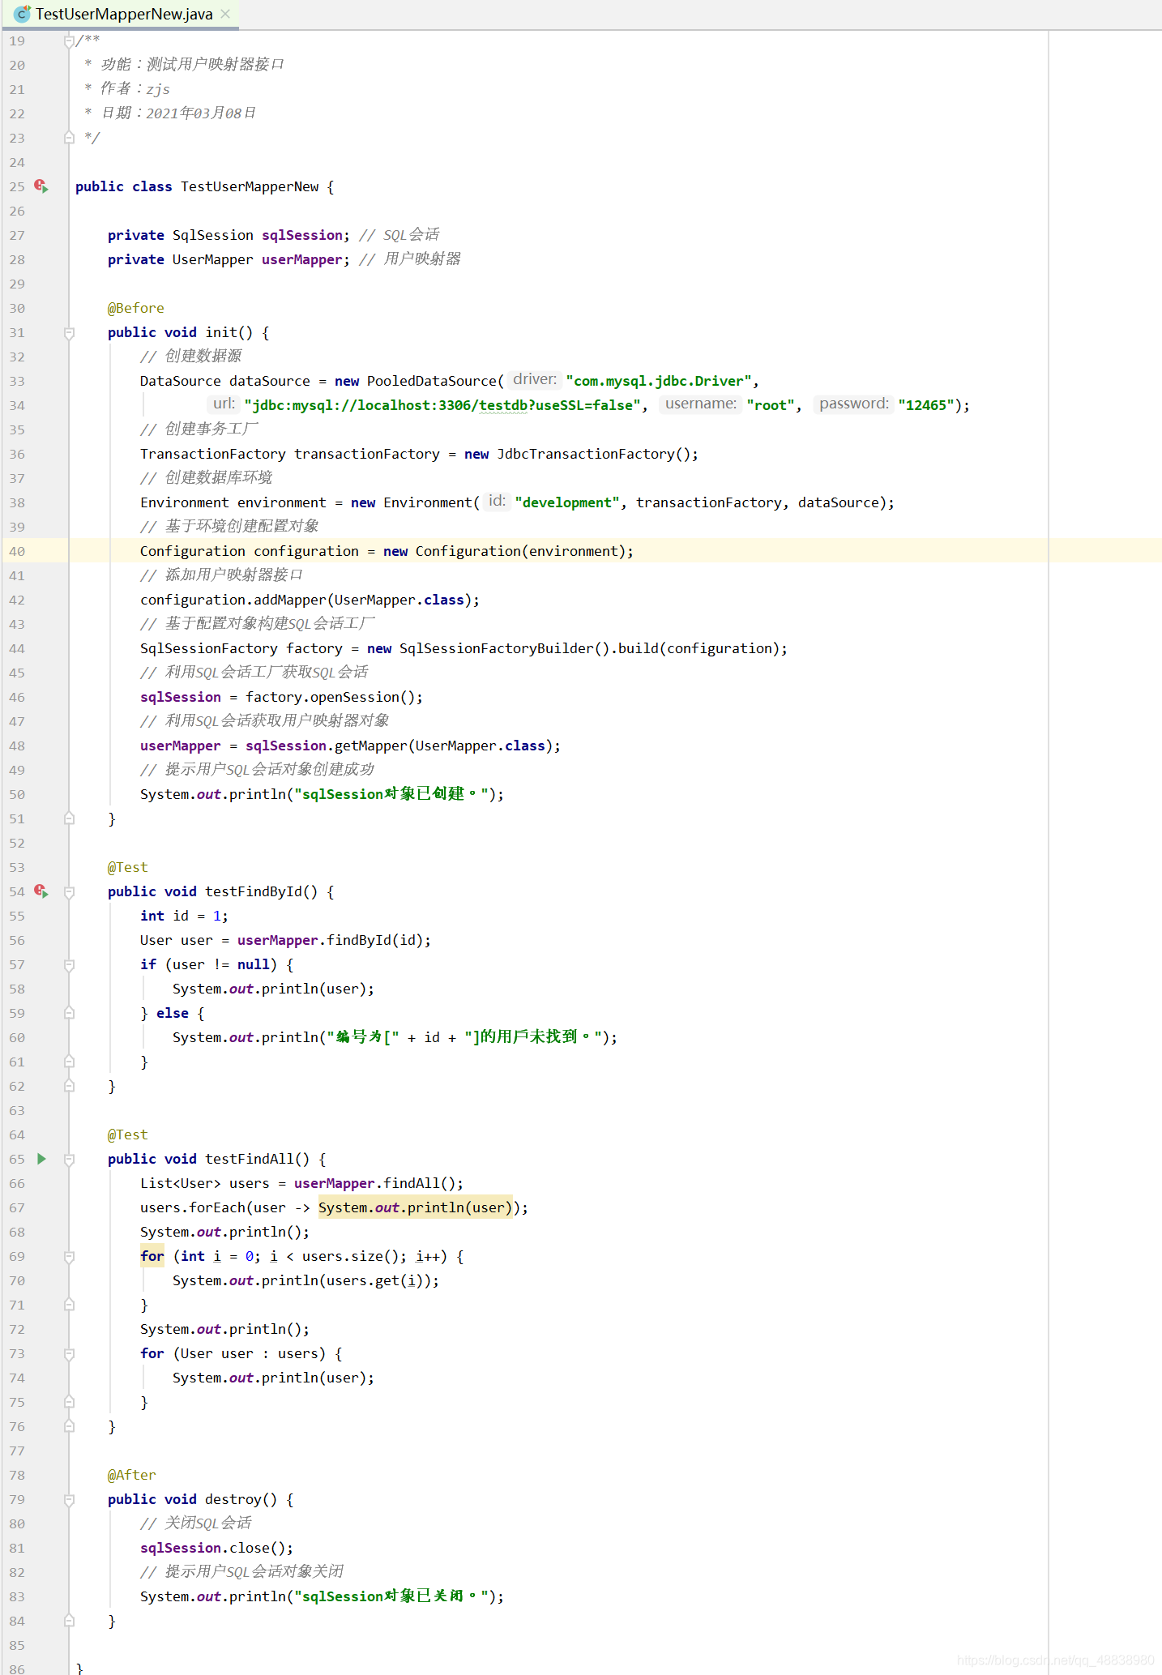Image resolution: width=1162 pixels, height=1675 pixels.
Task: Click the username: parameter hint
Action: click(701, 404)
